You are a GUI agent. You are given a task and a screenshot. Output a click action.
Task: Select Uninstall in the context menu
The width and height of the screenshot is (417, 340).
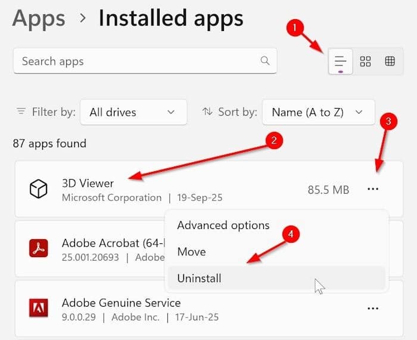[199, 278]
